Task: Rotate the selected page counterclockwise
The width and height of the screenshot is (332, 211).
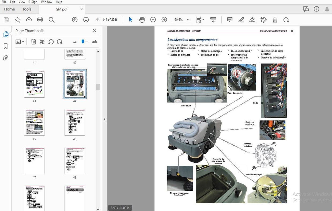Action: point(51,42)
